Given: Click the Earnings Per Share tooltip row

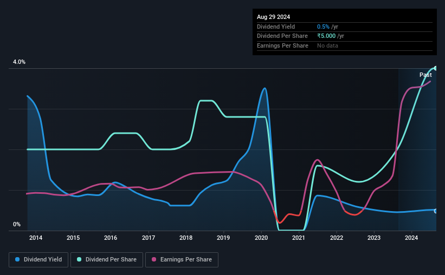Looking at the screenshot, I should (x=345, y=45).
